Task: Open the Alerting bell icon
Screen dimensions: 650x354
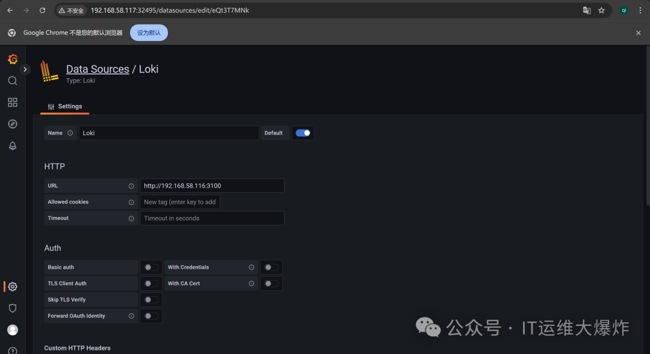Action: tap(13, 145)
